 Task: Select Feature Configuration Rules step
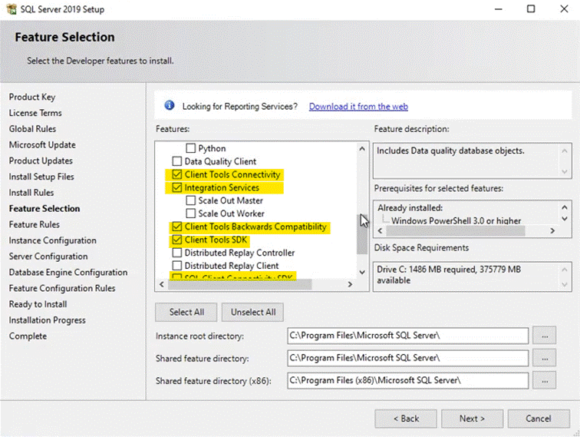[x=62, y=288]
